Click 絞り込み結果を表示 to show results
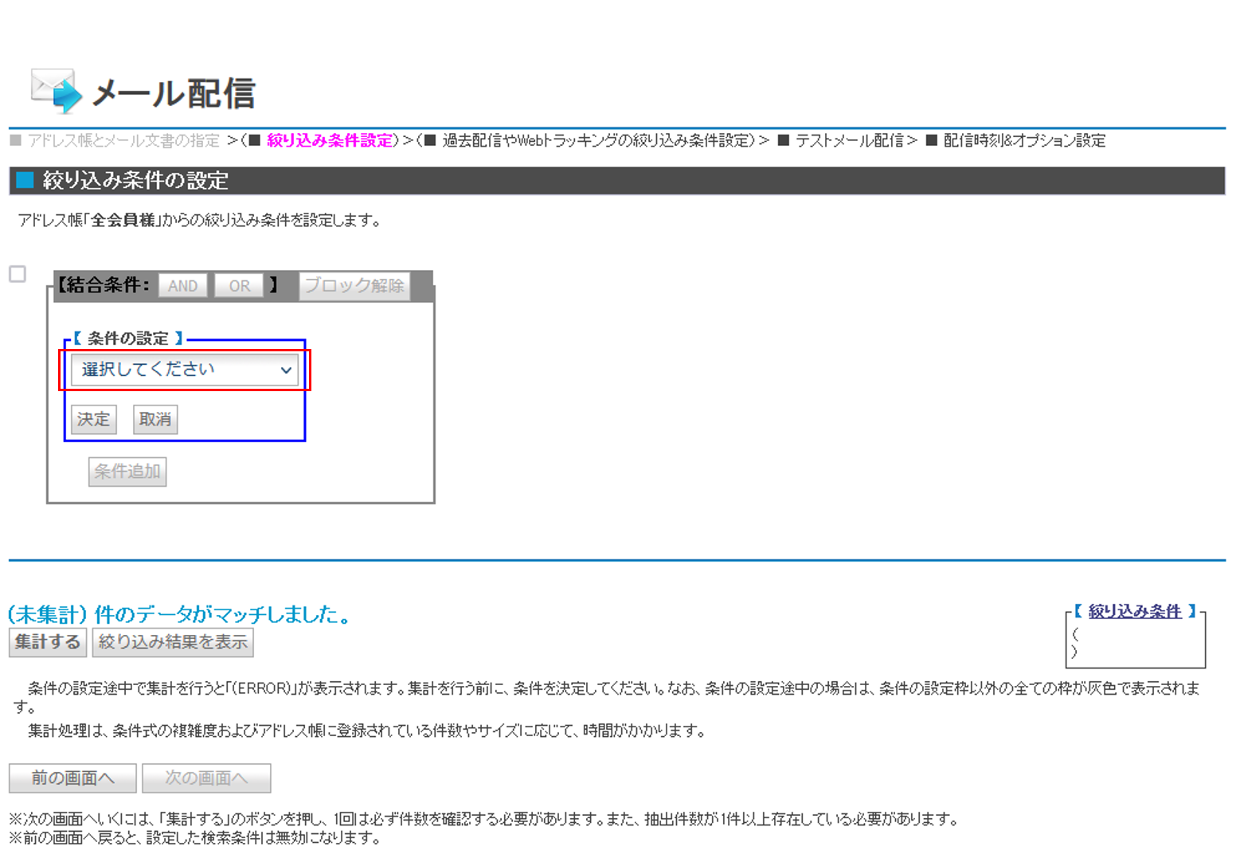 coord(172,642)
